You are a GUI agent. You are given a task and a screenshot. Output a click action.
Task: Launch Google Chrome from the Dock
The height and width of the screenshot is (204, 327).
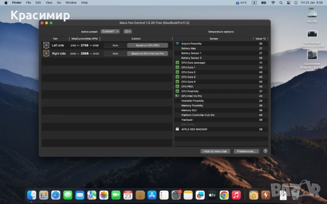pyautogui.click(x=224, y=195)
